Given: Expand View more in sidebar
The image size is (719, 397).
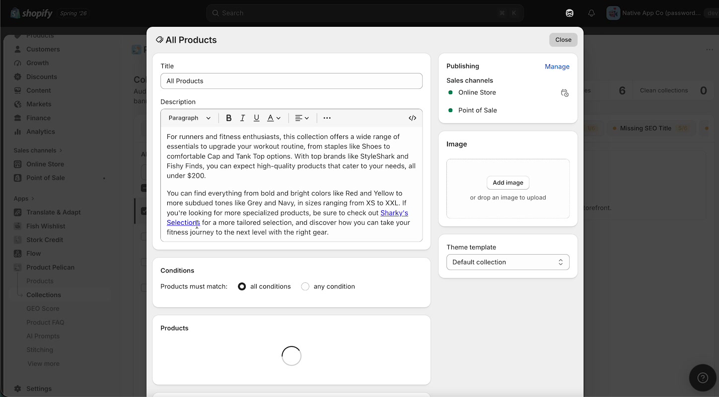Looking at the screenshot, I should 43,364.
